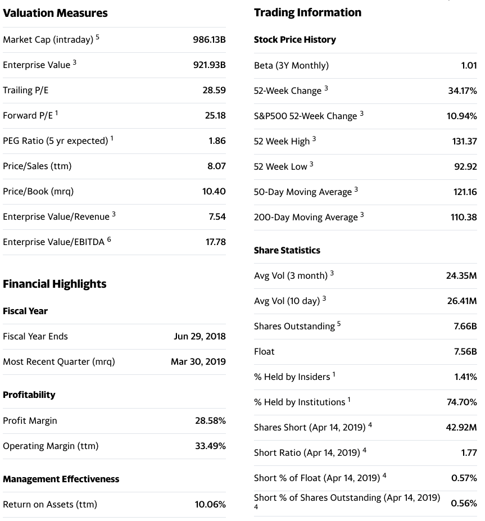The height and width of the screenshot is (521, 485).
Task: Click the Share Statistics subheading
Action: tap(287, 250)
